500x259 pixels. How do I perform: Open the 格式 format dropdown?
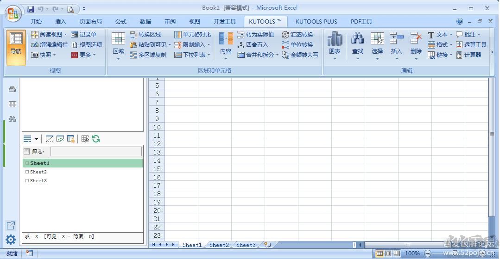pyautogui.click(x=440, y=44)
